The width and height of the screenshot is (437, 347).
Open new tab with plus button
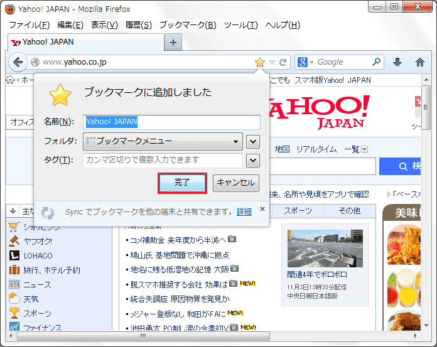[174, 42]
